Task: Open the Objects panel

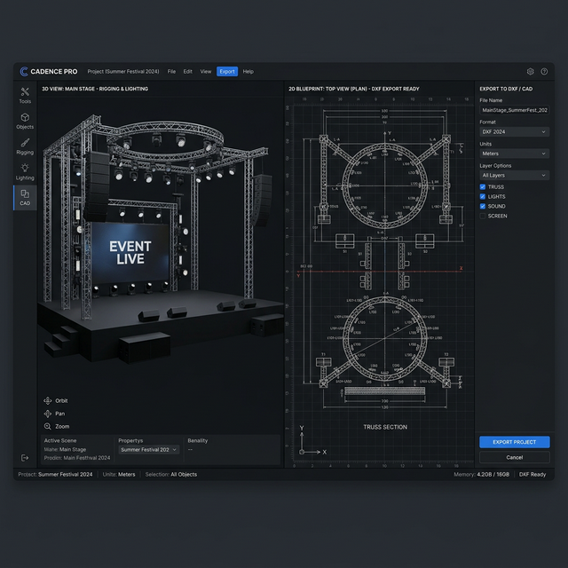Action: (x=25, y=121)
